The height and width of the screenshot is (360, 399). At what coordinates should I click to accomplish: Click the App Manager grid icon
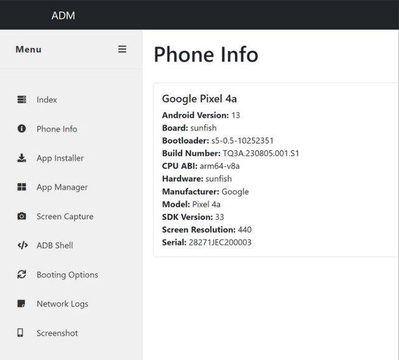coord(22,187)
